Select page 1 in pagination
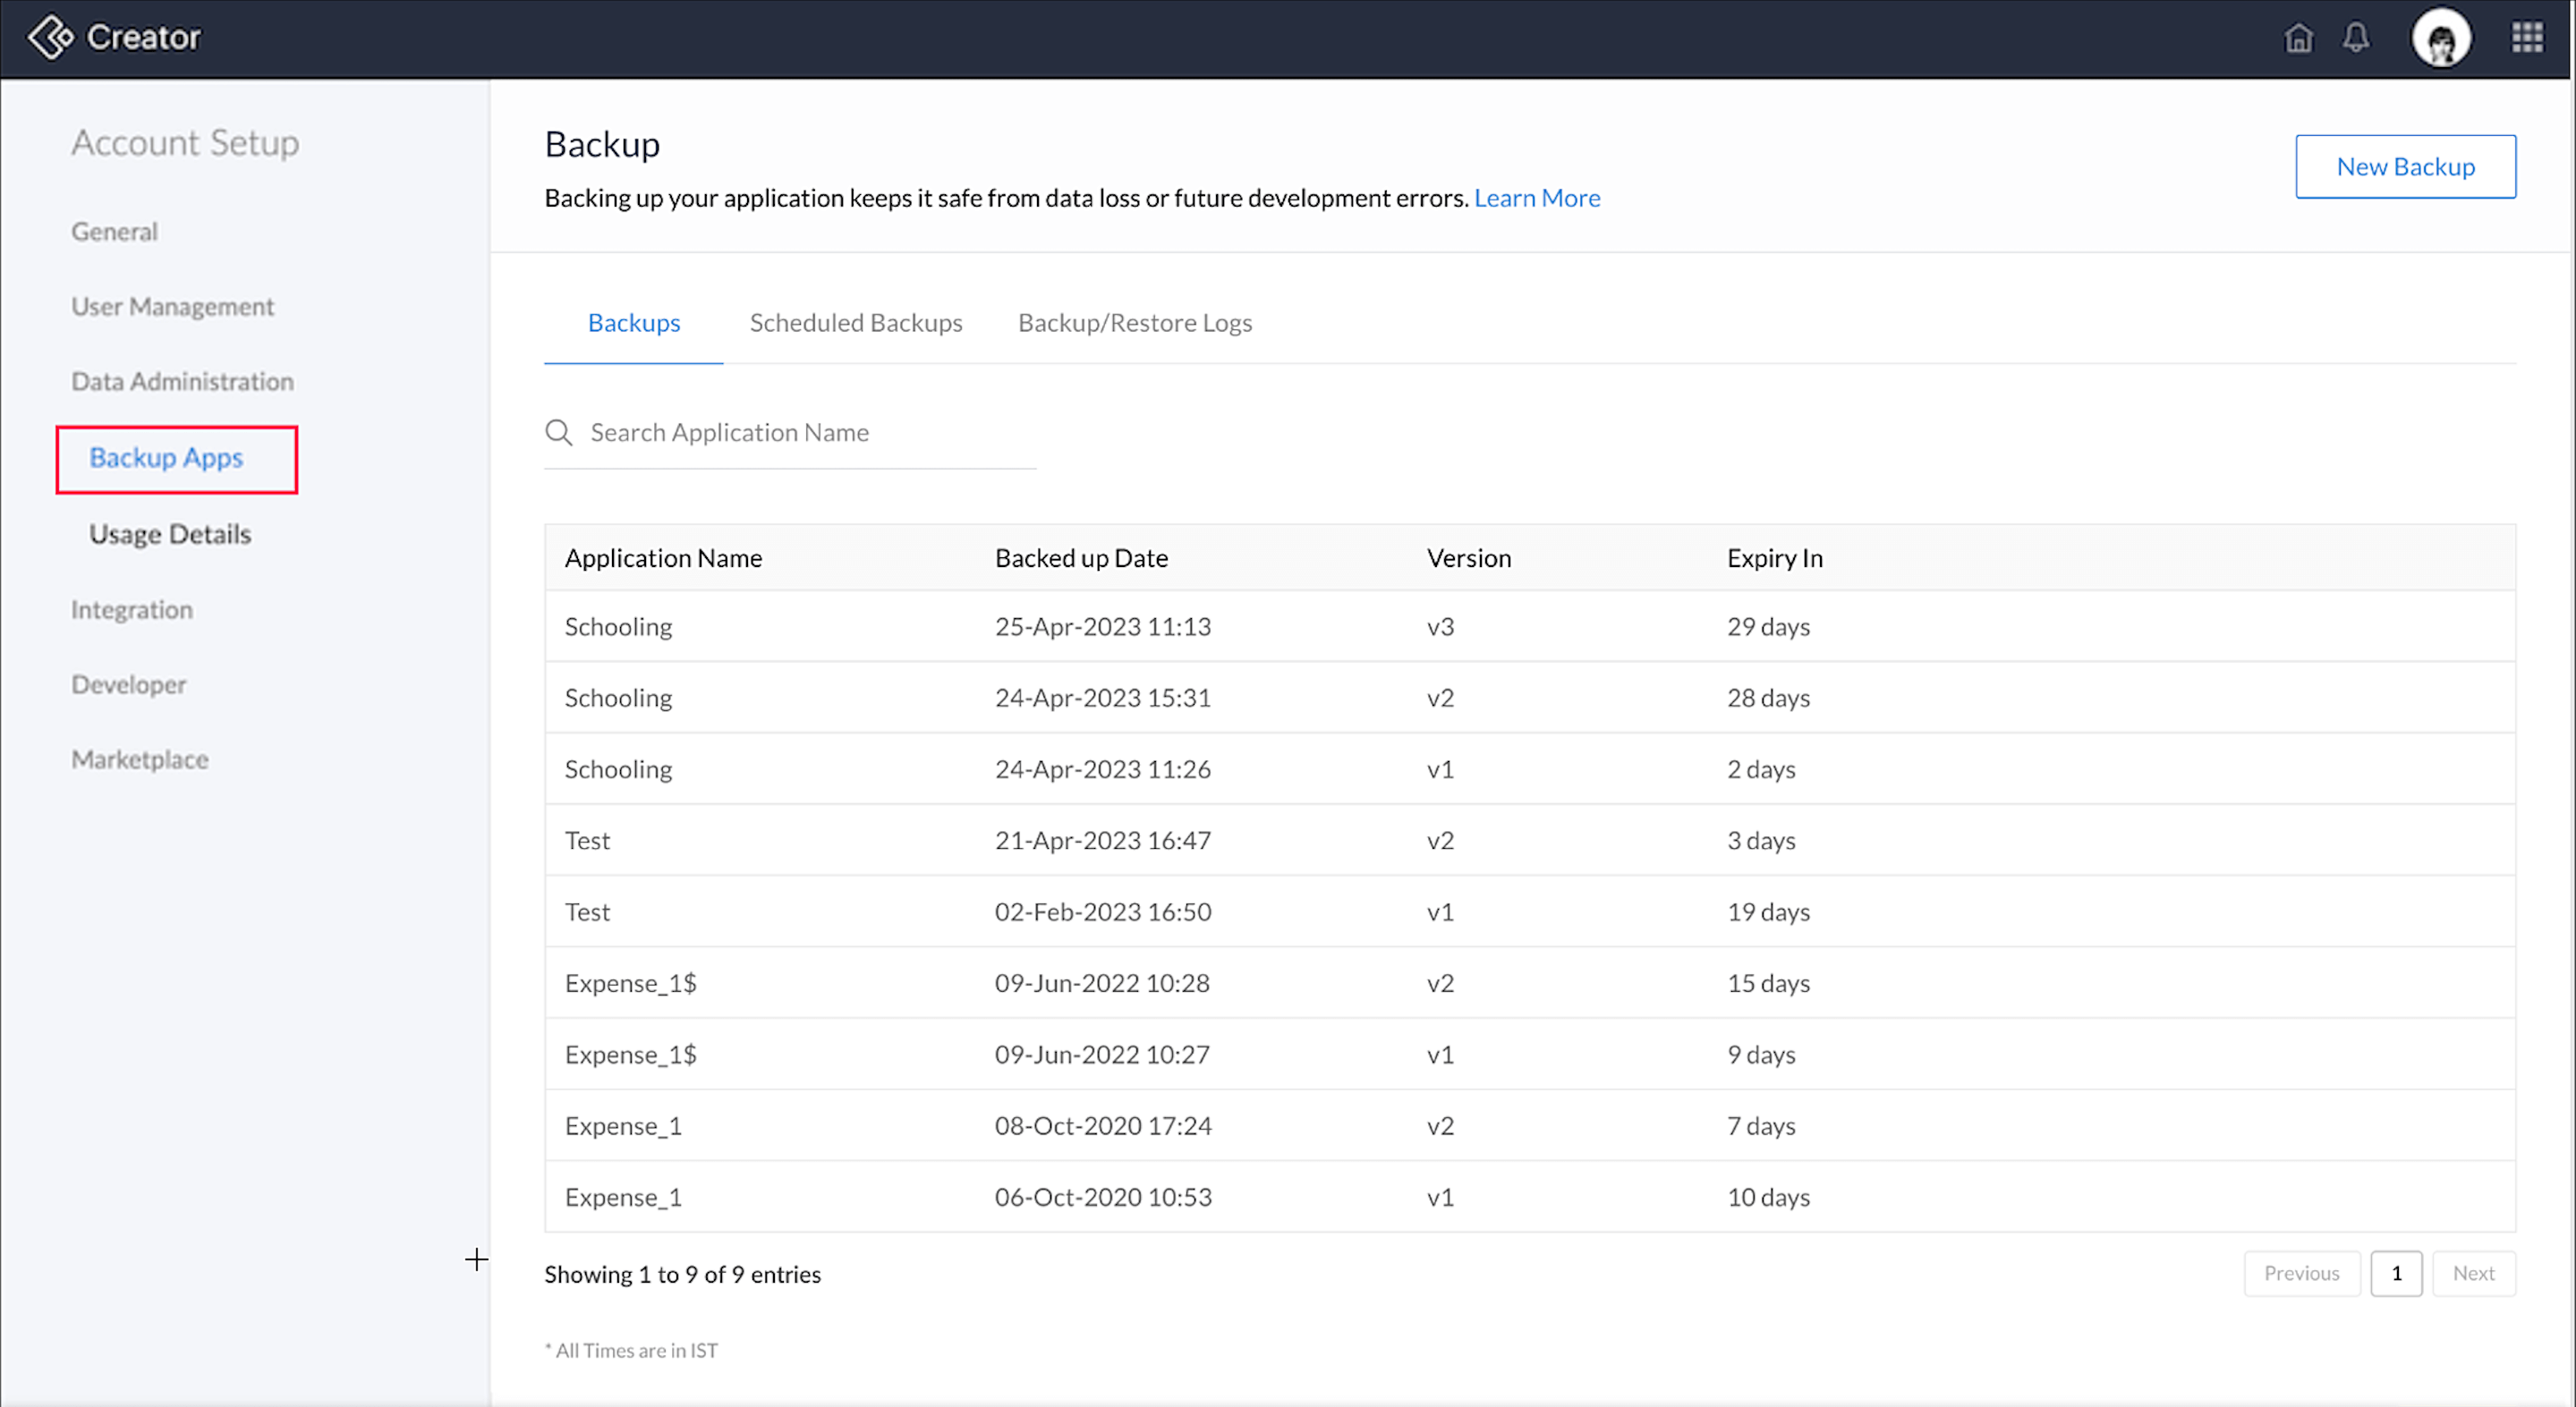 2396,1273
